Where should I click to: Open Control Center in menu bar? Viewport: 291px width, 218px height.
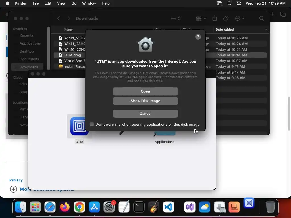(239, 3)
